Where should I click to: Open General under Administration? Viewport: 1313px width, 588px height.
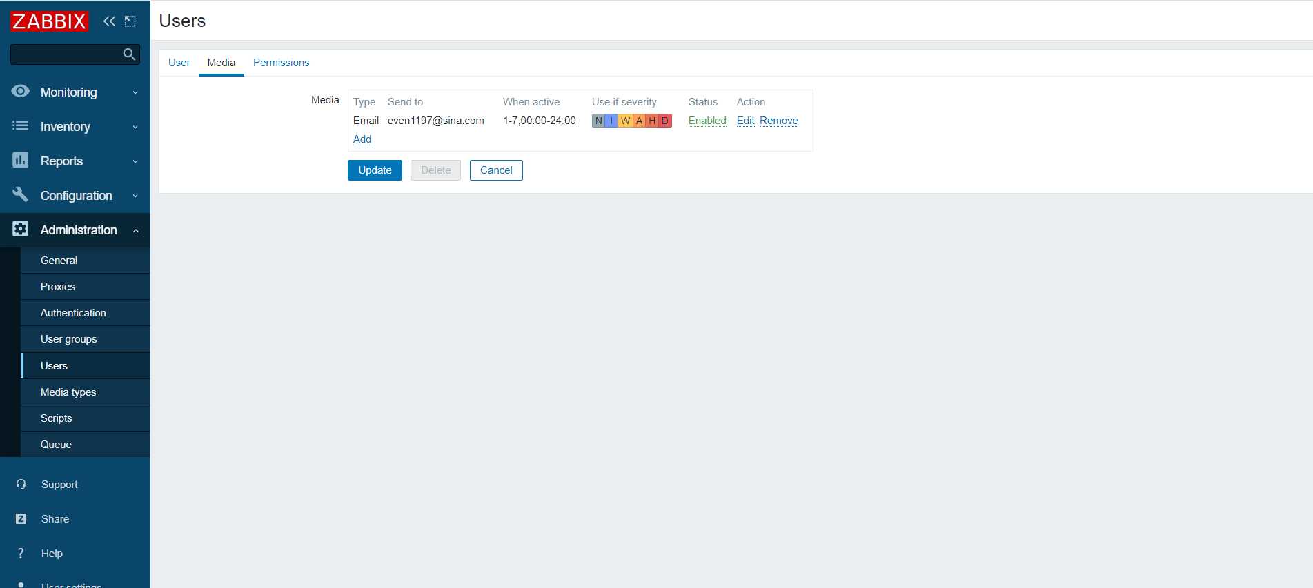[x=86, y=261]
